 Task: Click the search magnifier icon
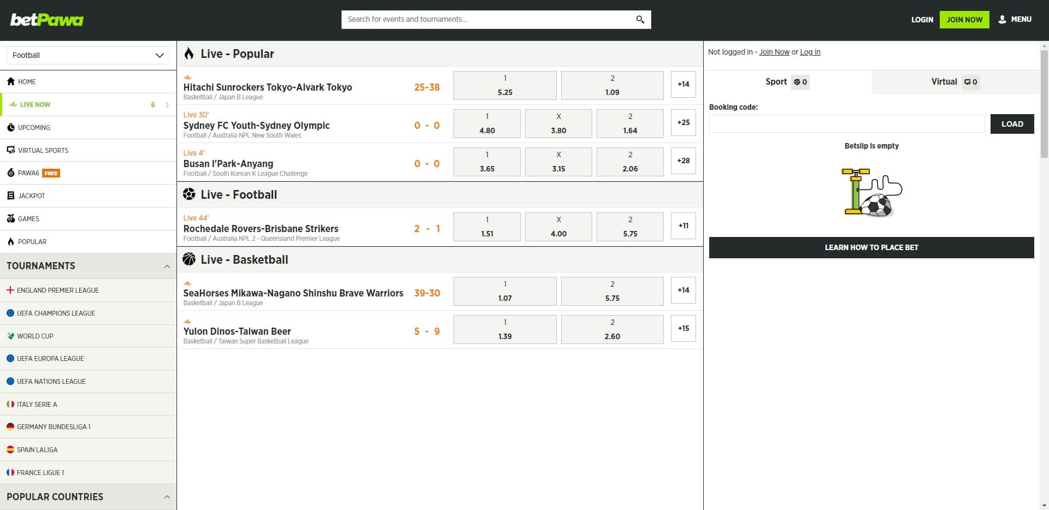pos(640,19)
